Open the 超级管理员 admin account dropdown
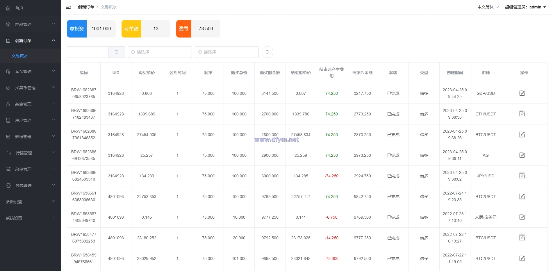This screenshot has width=553, height=271. [525, 7]
